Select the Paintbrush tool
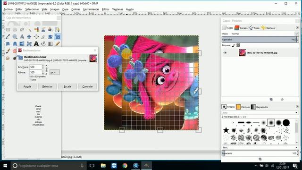The width and height of the screenshot is (302, 170). point(8,51)
